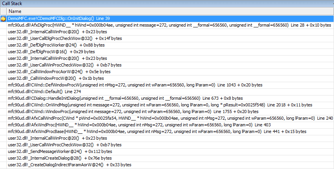Image resolution: width=334 pixels, height=169 pixels.
Task: Click the yellow current-frame arrow icon
Action: coord(3,19)
